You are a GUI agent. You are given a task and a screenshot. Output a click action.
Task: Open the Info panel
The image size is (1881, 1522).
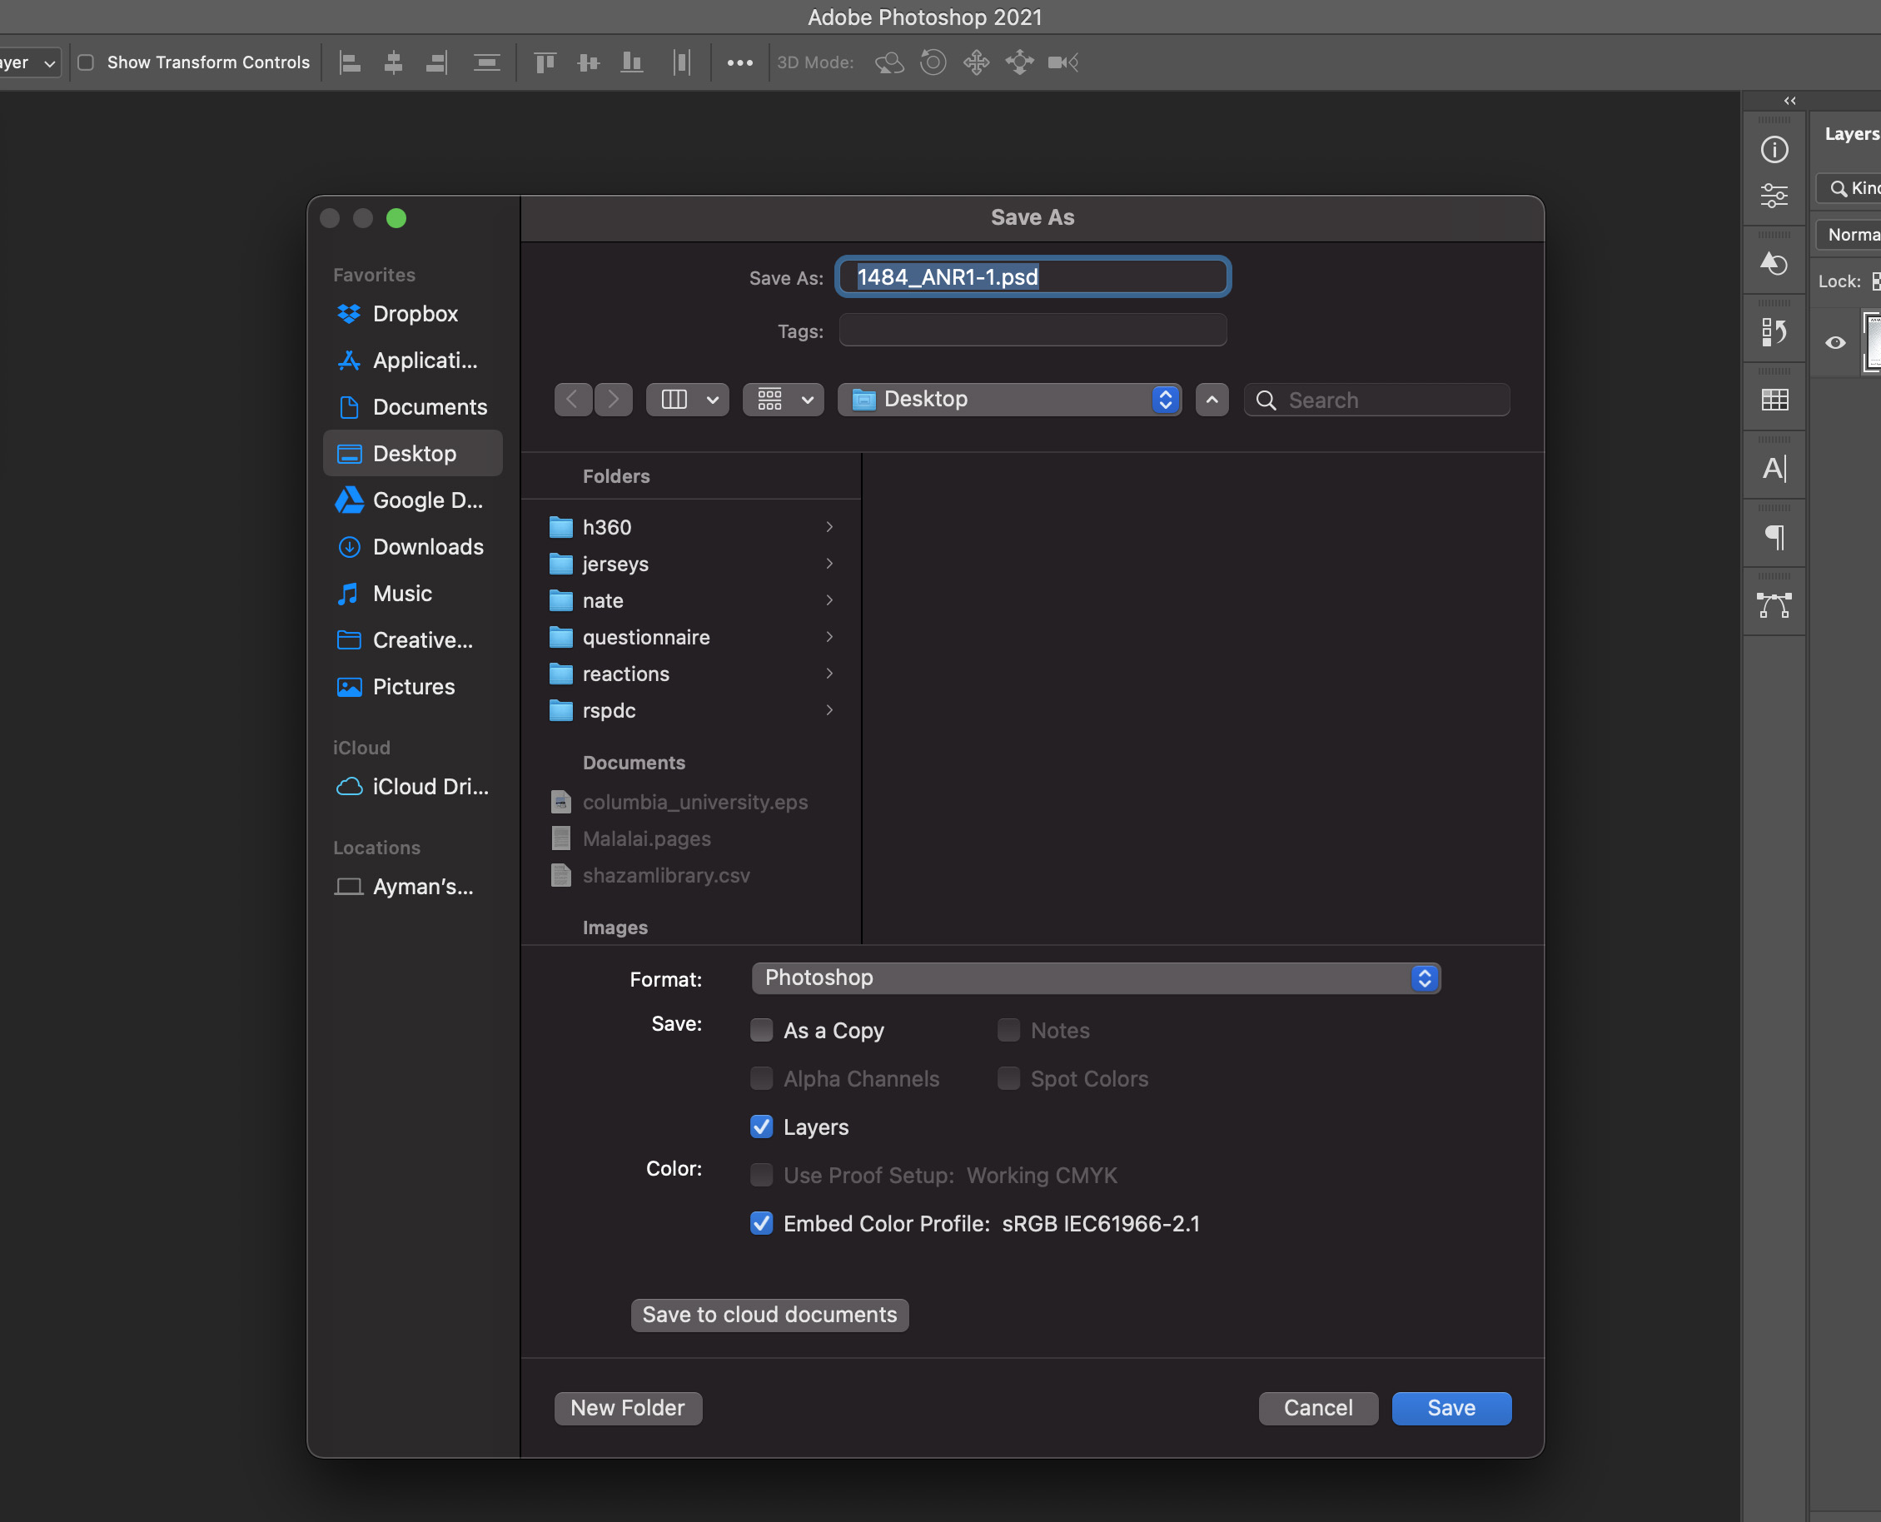tap(1774, 149)
